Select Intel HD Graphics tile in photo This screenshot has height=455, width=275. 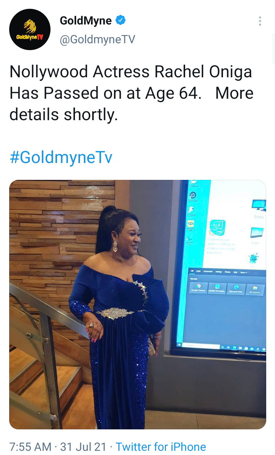tap(217, 288)
